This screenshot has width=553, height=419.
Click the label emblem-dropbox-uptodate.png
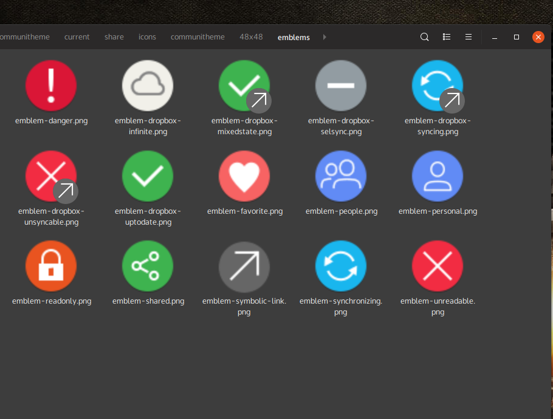148,217
